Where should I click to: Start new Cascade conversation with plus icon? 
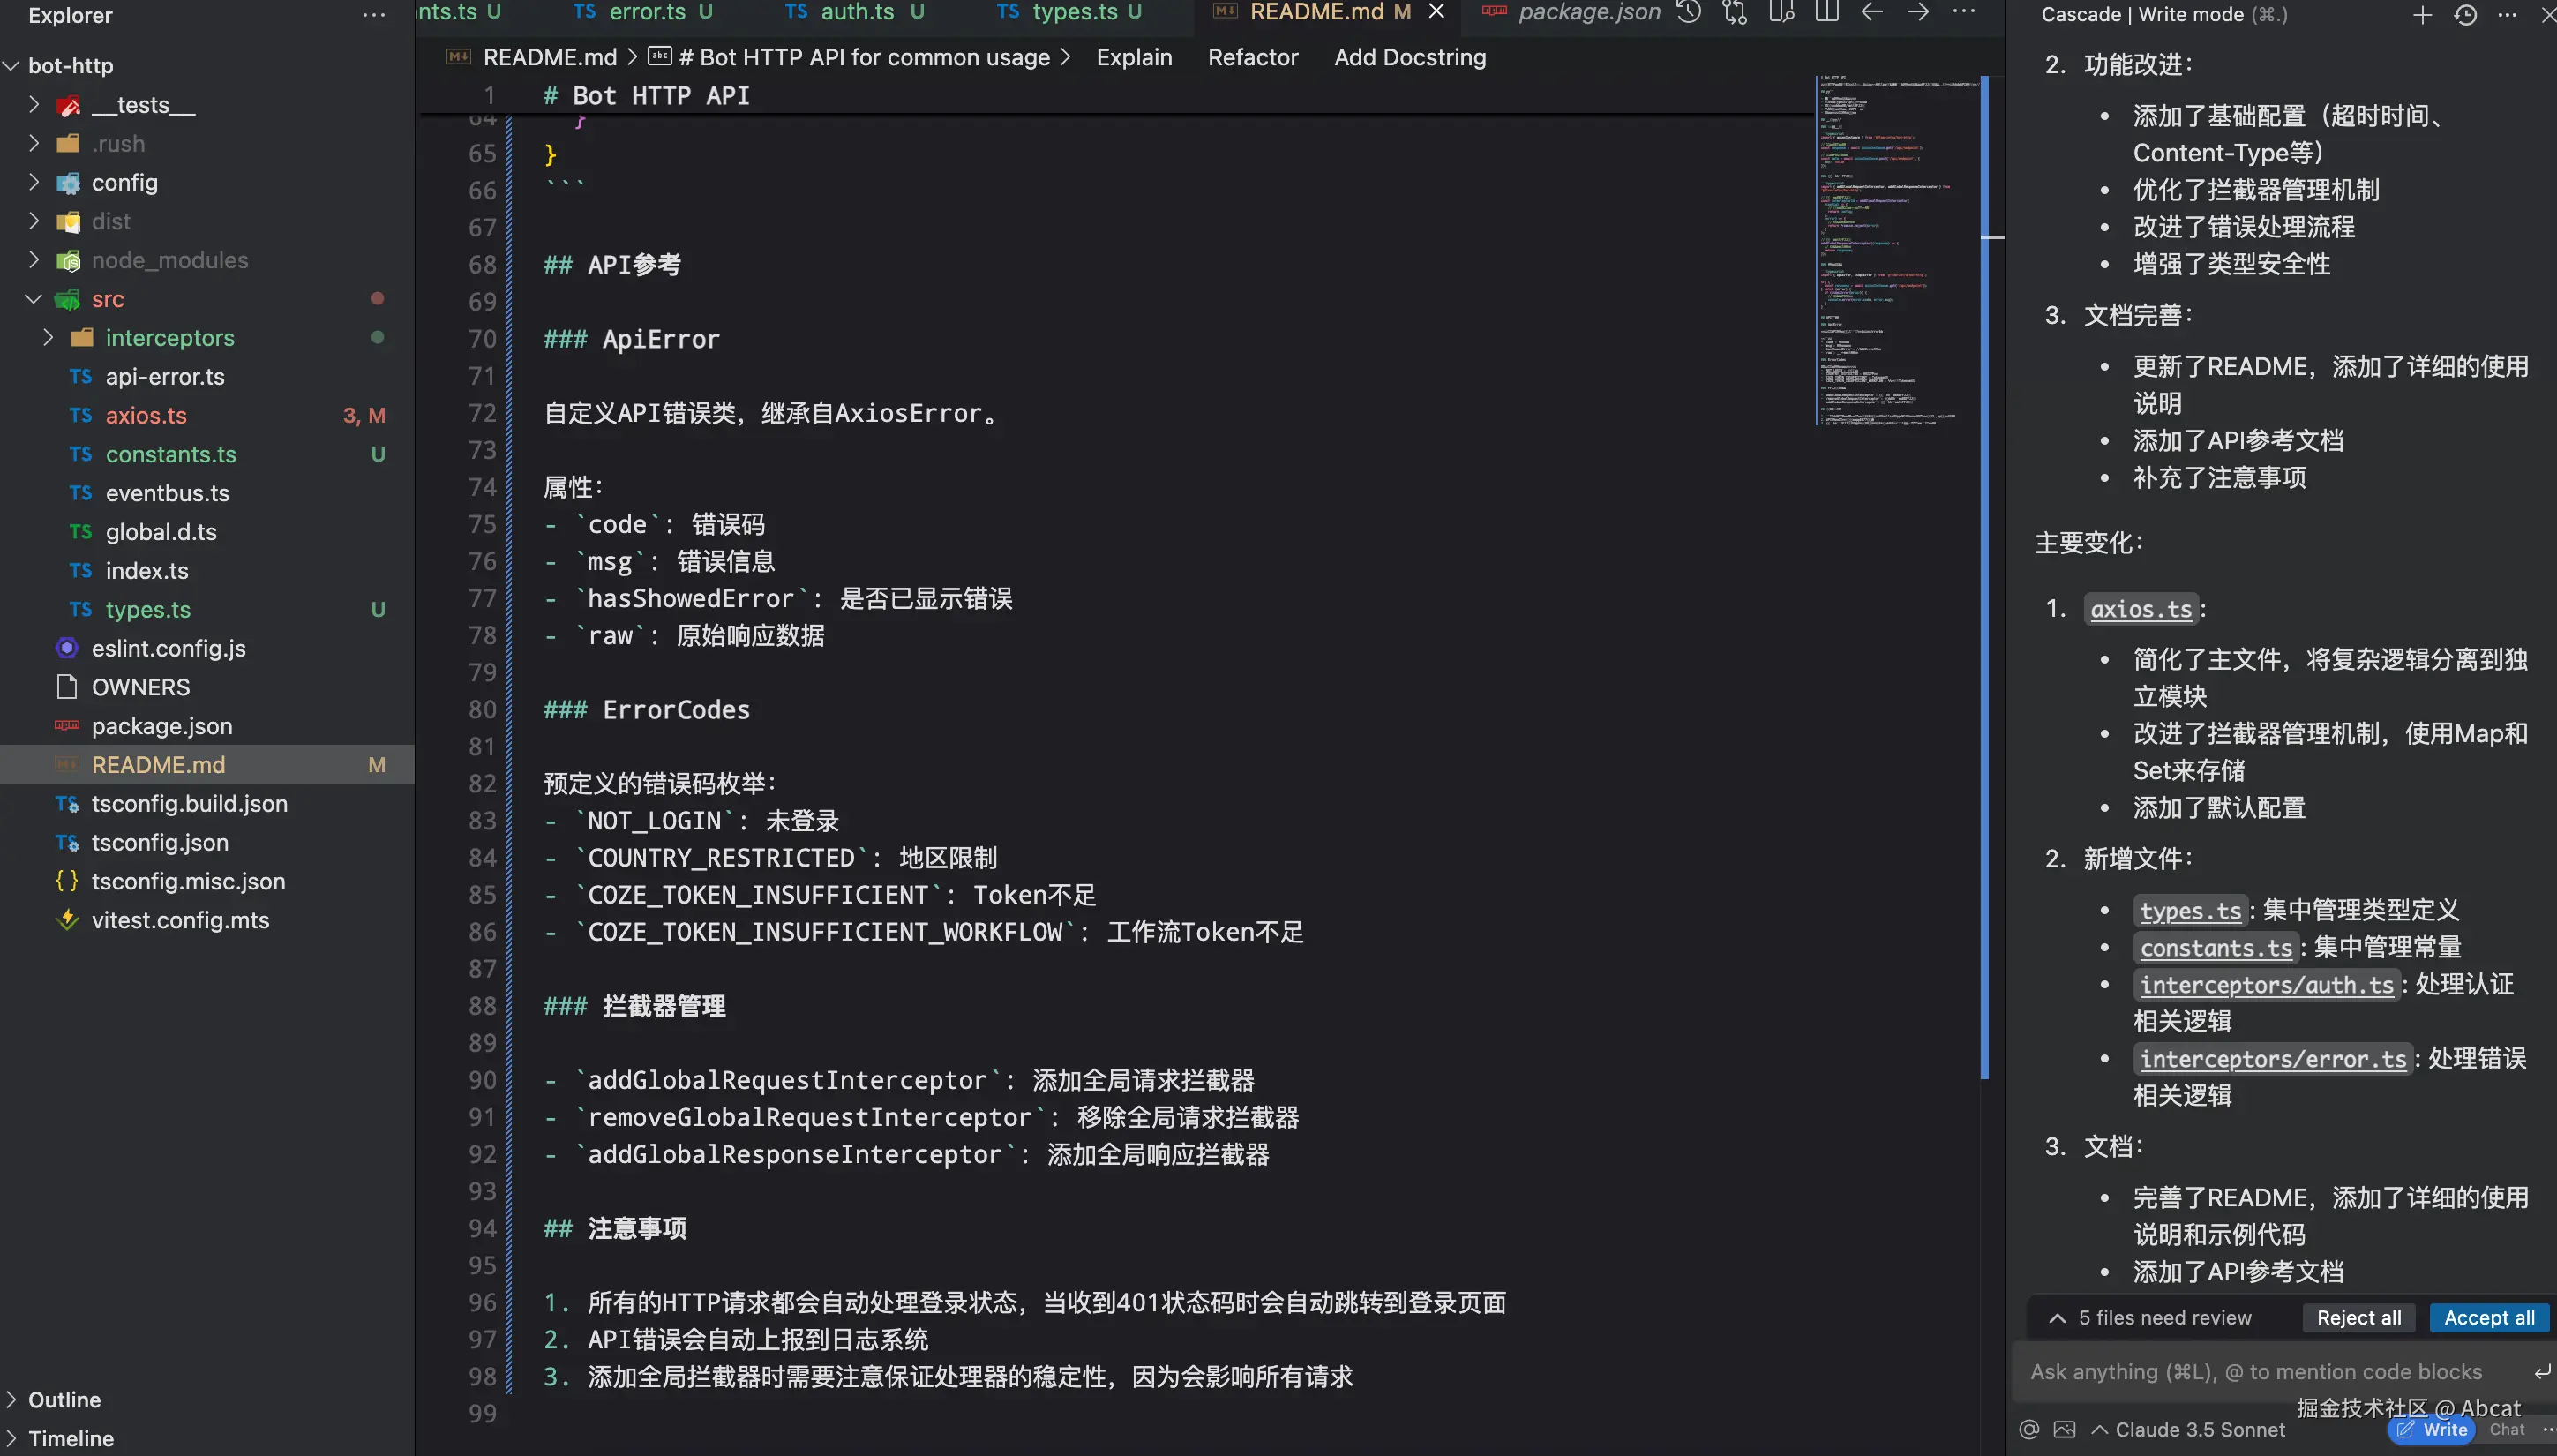2421,15
